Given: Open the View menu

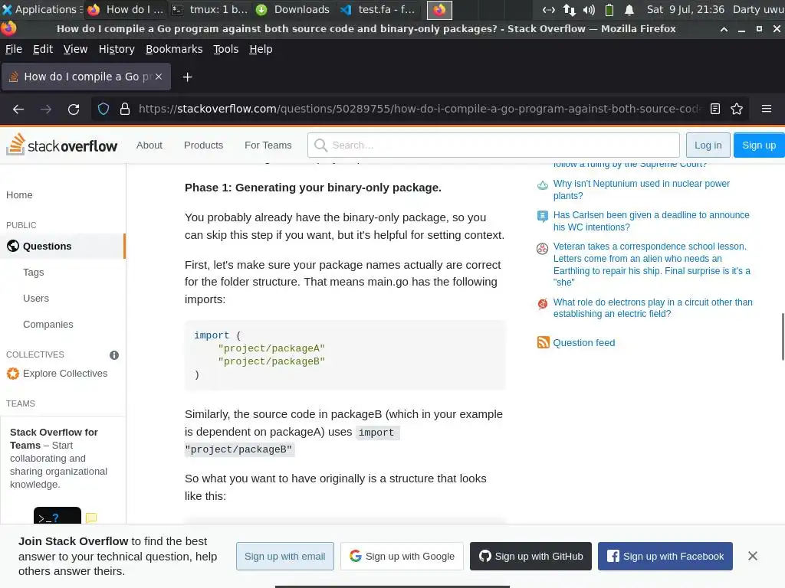Looking at the screenshot, I should 75,49.
